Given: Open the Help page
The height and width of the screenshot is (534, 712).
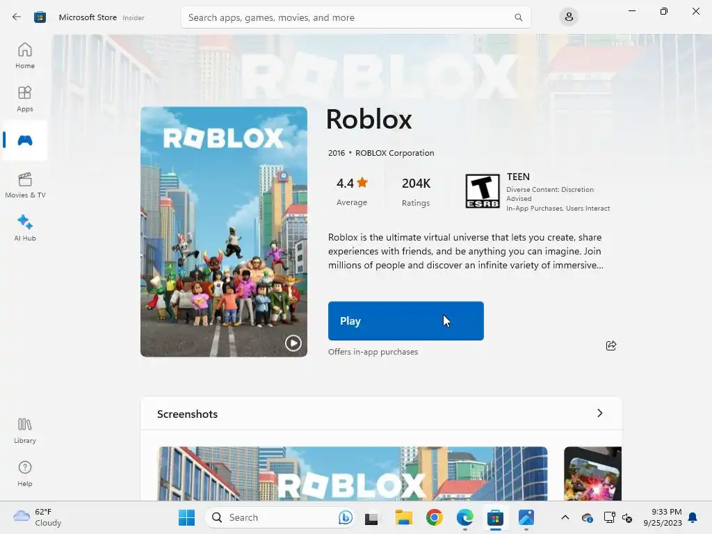Looking at the screenshot, I should (x=25, y=474).
